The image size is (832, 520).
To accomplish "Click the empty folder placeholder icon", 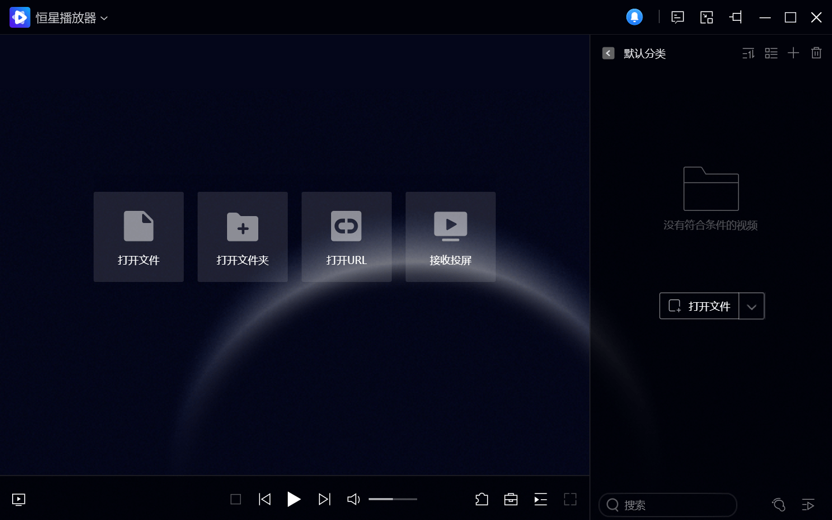I will 711,189.
